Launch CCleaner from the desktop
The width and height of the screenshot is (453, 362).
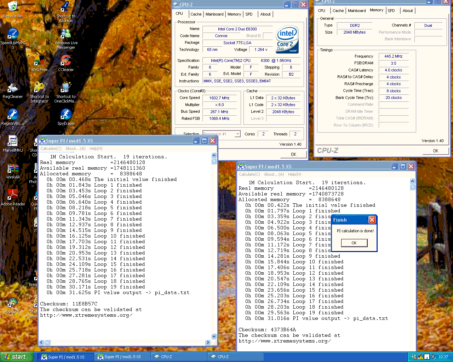66,61
